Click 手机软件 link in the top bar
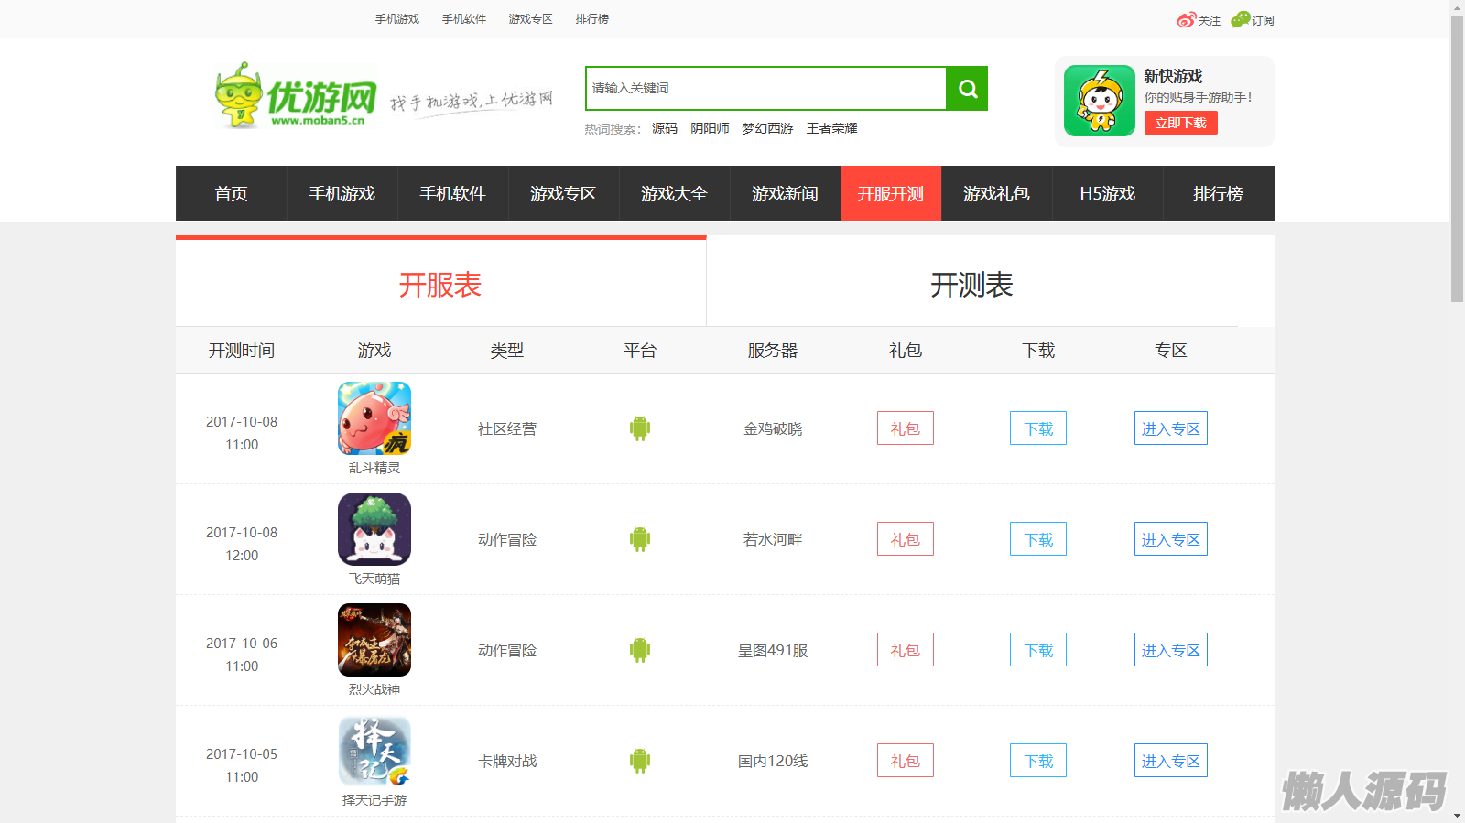 pyautogui.click(x=464, y=19)
